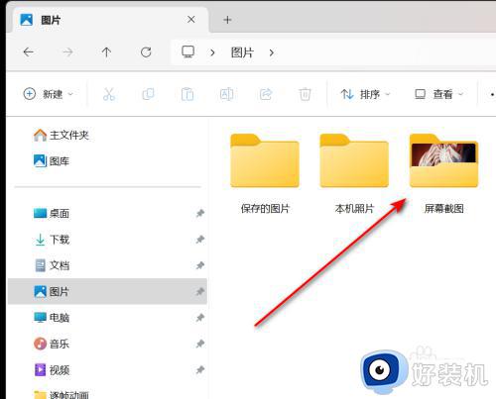This screenshot has width=496, height=399.
Task: Toggle the pin next to 下载
Action: (199, 240)
